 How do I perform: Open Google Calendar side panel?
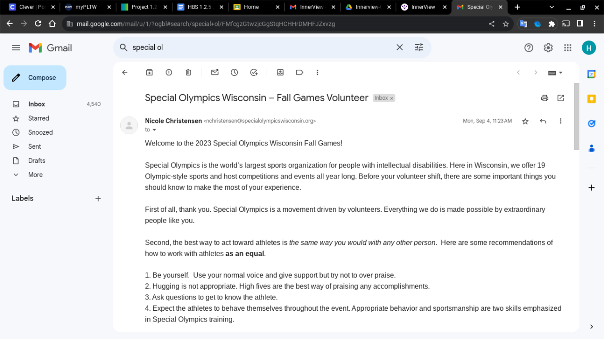click(591, 74)
